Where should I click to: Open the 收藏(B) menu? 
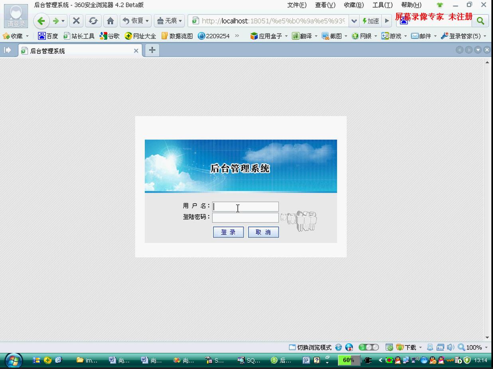coord(354,5)
